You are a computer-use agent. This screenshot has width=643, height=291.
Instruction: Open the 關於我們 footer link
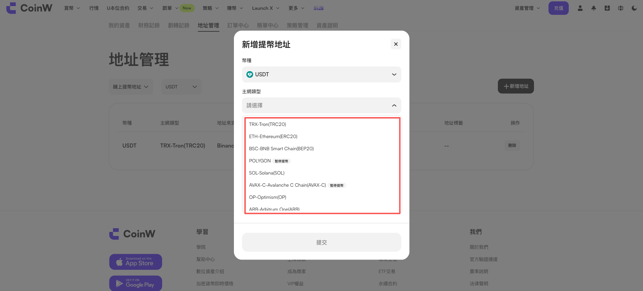pos(479,247)
